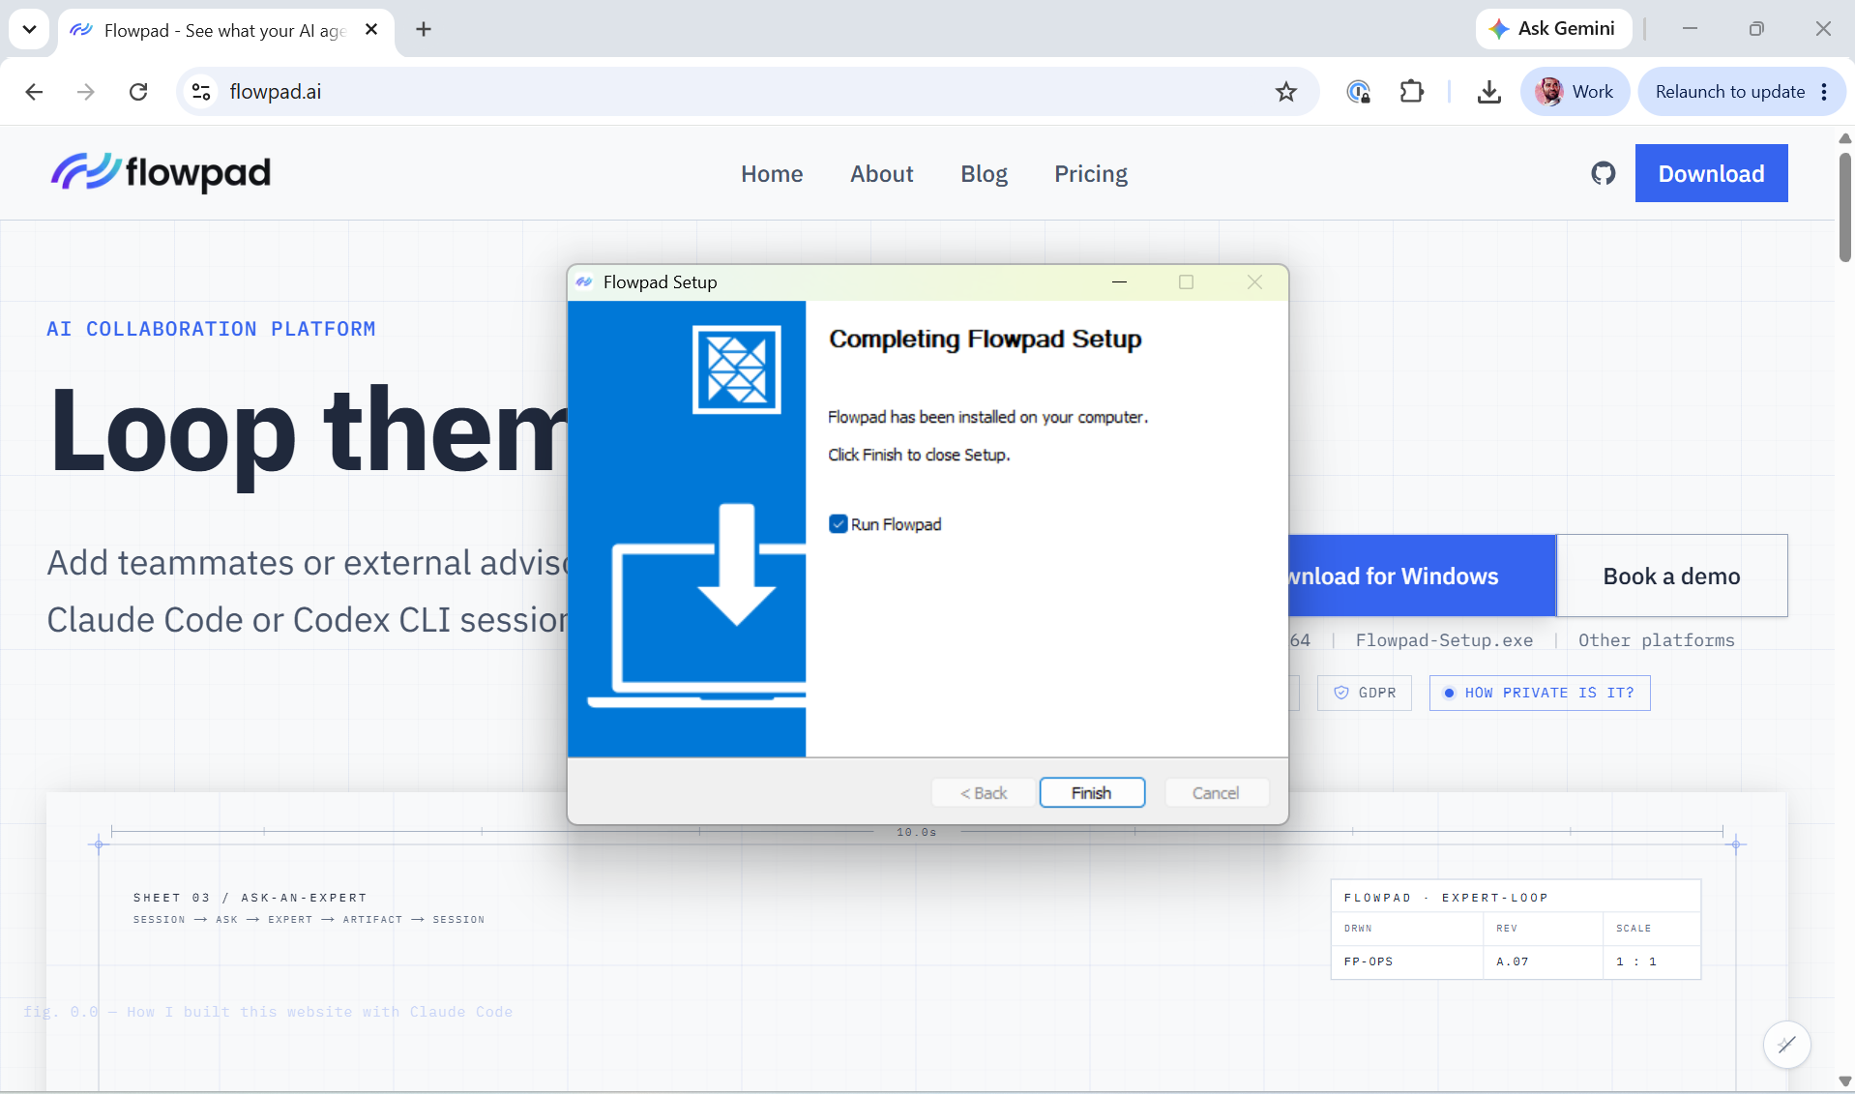Click Relaunch to update
The height and width of the screenshot is (1094, 1855).
tap(1729, 92)
